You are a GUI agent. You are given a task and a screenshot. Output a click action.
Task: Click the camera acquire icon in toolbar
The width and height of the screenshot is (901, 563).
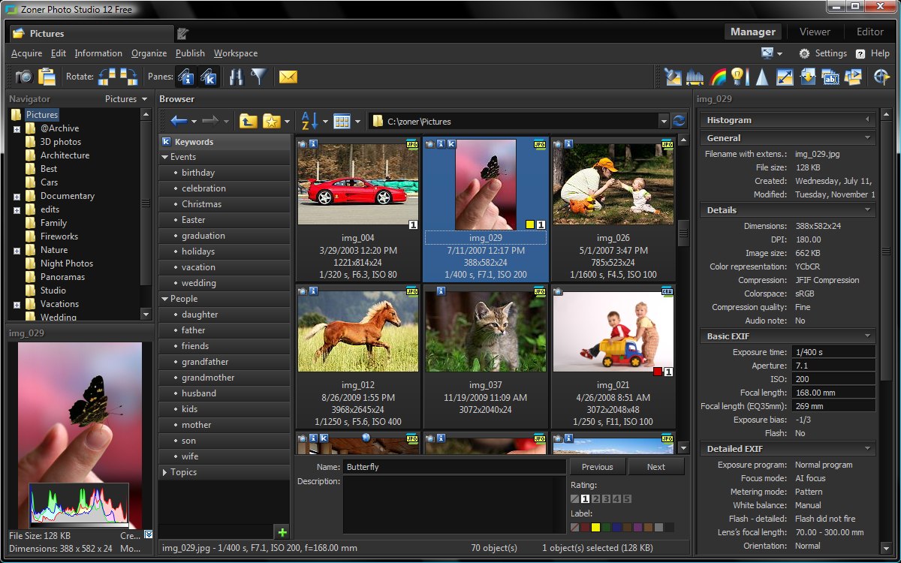point(24,77)
